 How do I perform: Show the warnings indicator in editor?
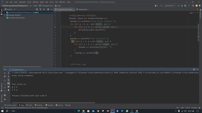point(192,13)
